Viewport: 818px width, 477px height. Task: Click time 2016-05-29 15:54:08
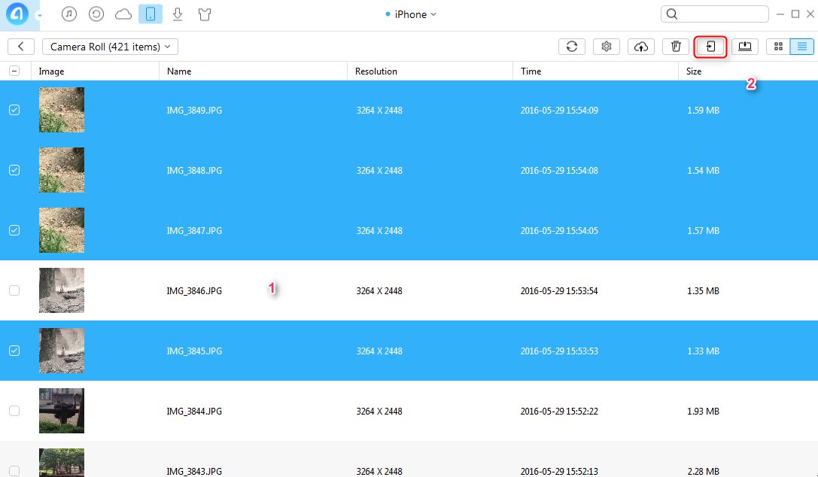tap(559, 171)
